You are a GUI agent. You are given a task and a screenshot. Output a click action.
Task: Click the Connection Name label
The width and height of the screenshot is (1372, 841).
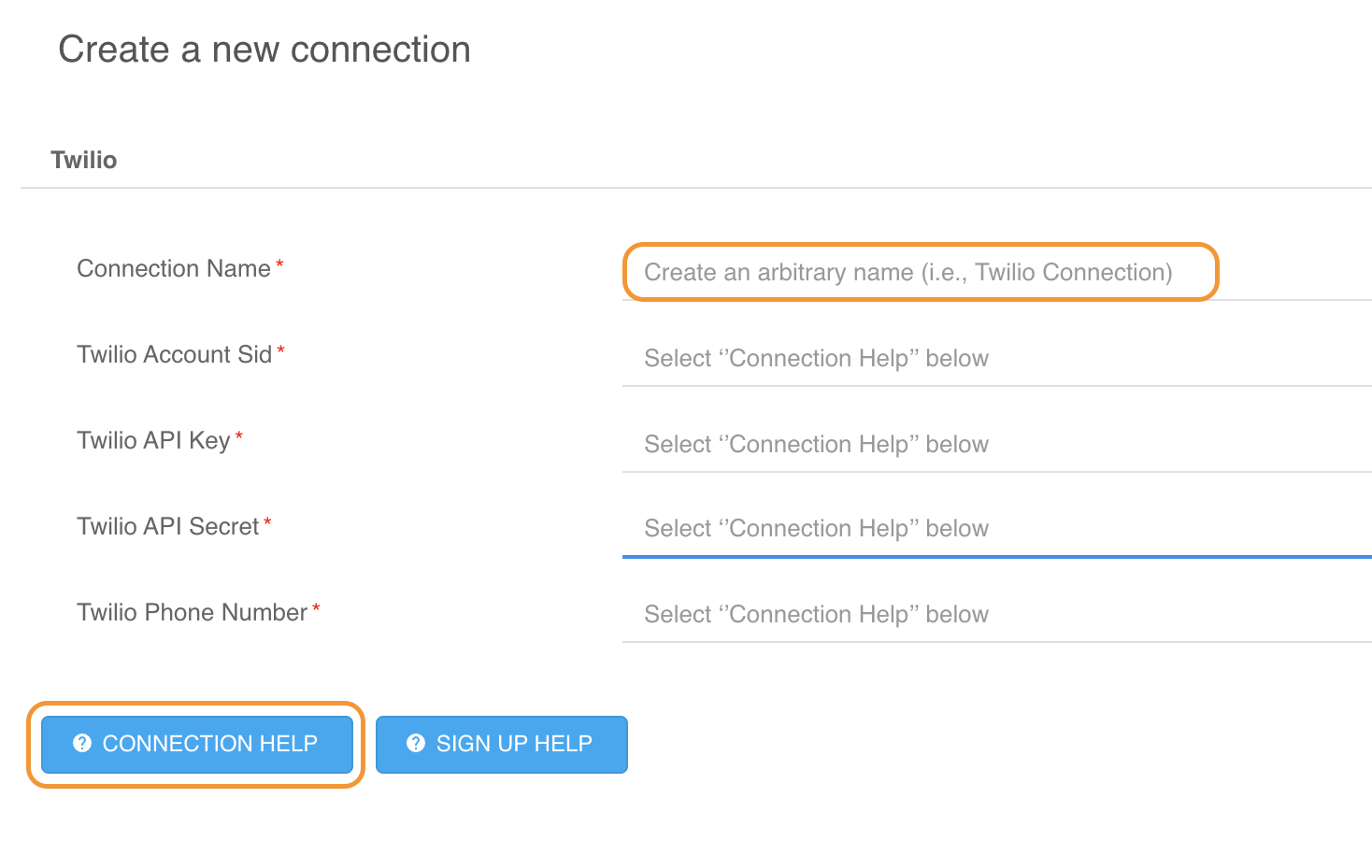point(174,269)
